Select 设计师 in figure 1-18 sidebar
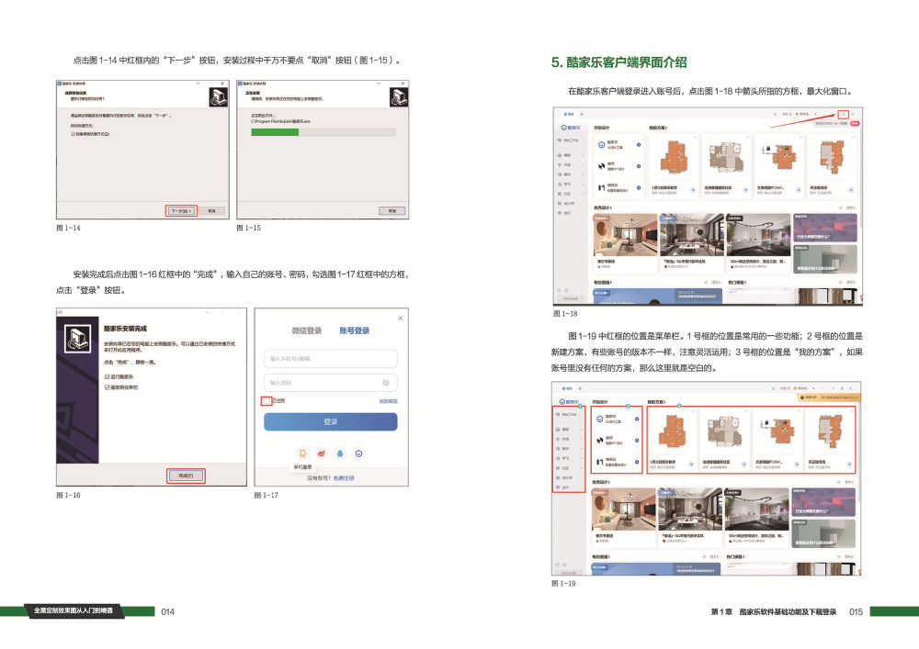The height and width of the screenshot is (649, 919). (x=564, y=204)
